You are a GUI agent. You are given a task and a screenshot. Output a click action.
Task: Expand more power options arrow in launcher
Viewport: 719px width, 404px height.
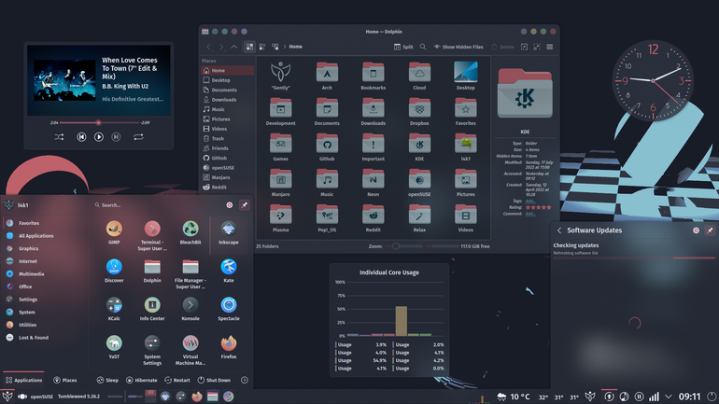[x=245, y=380]
